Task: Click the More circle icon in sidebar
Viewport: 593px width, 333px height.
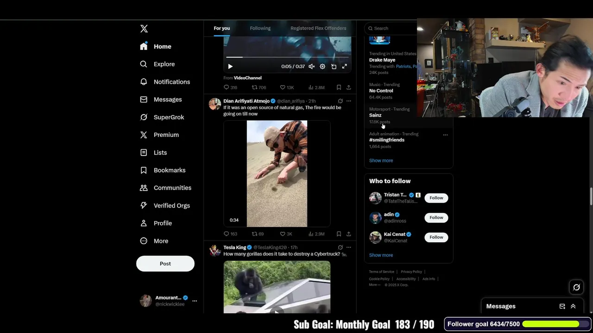Action: pyautogui.click(x=144, y=241)
